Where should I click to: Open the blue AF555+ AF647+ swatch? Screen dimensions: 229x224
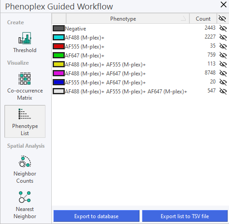tap(58, 82)
